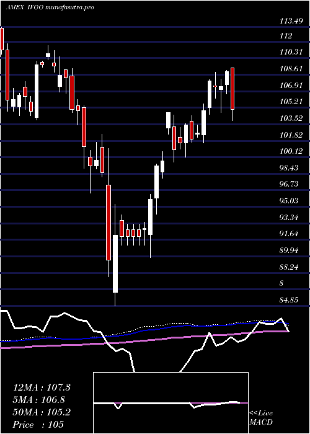Click the 93.34 price axis label
This screenshot has height=434, width=310.
point(290,217)
